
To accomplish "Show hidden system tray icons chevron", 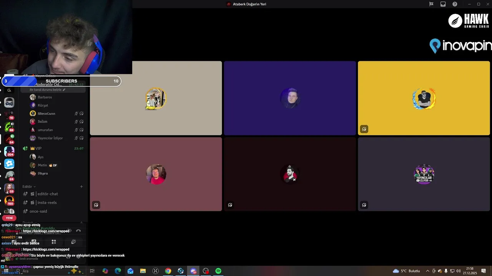I will click(427, 271).
